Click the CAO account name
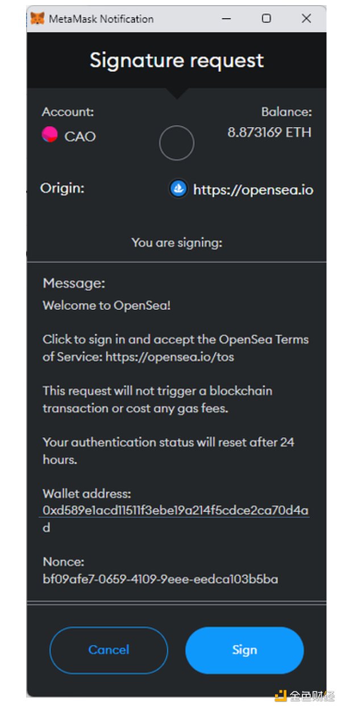 pyautogui.click(x=80, y=137)
